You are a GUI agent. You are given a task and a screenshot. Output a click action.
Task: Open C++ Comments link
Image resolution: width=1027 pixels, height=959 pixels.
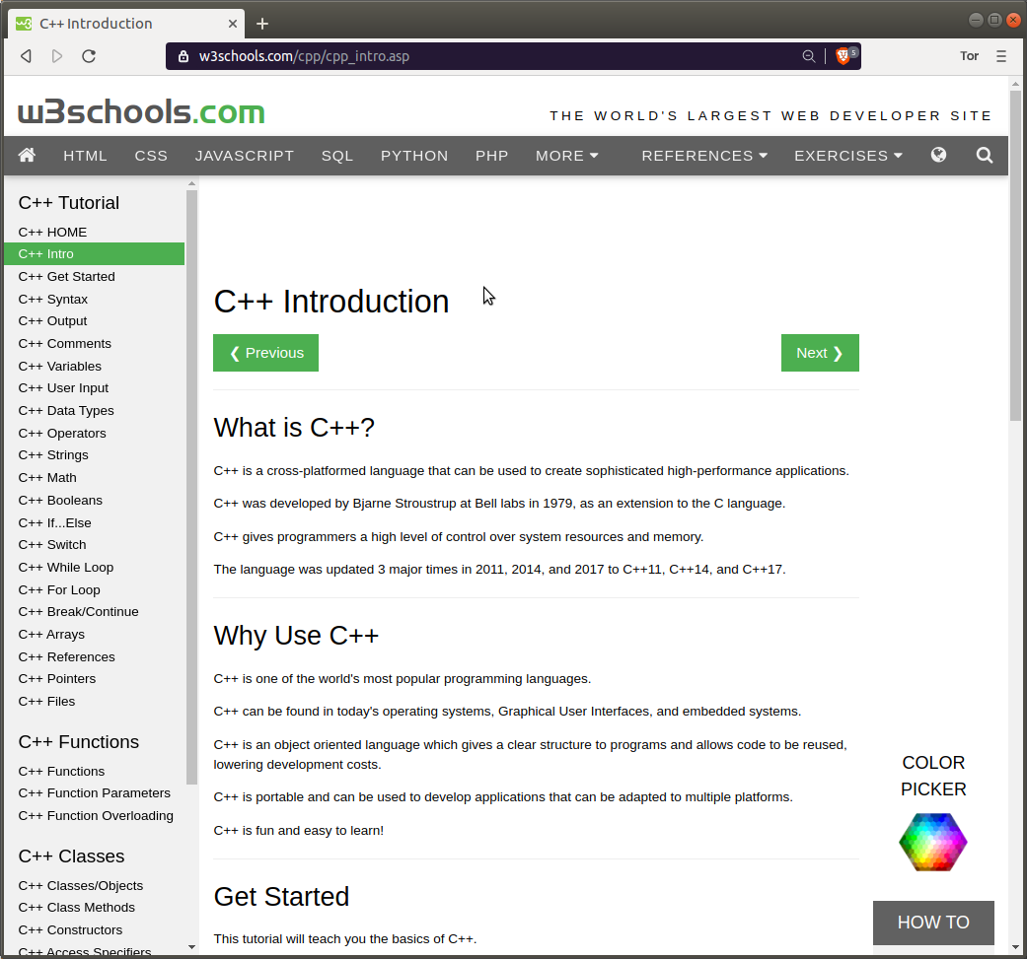[65, 343]
